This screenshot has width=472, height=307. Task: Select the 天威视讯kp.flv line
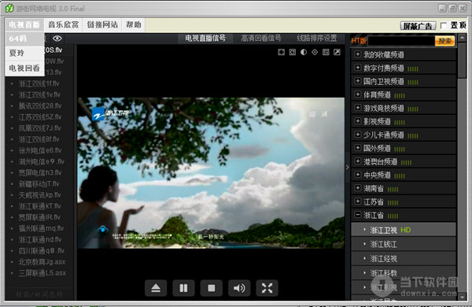coord(39,195)
